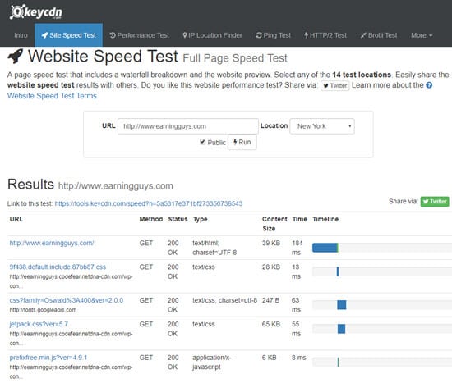Select the Site Speed Test tab
Screen dimensions: 452x383
pyautogui.click(x=68, y=35)
